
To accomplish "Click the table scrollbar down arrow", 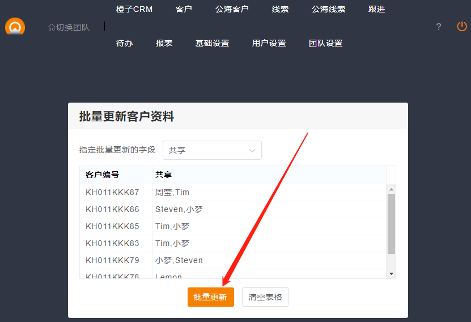I will [x=391, y=274].
